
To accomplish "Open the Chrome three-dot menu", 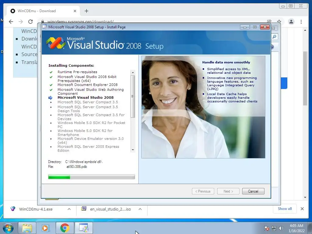I will point(301,22).
